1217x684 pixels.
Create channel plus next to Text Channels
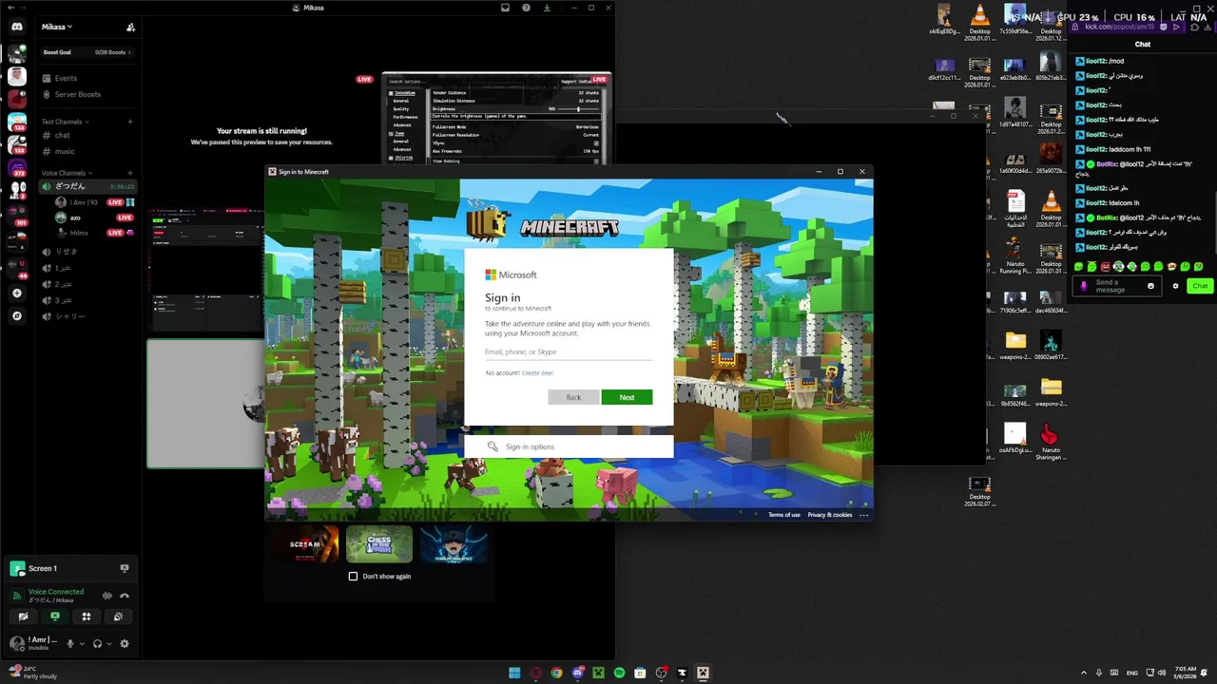coord(130,122)
